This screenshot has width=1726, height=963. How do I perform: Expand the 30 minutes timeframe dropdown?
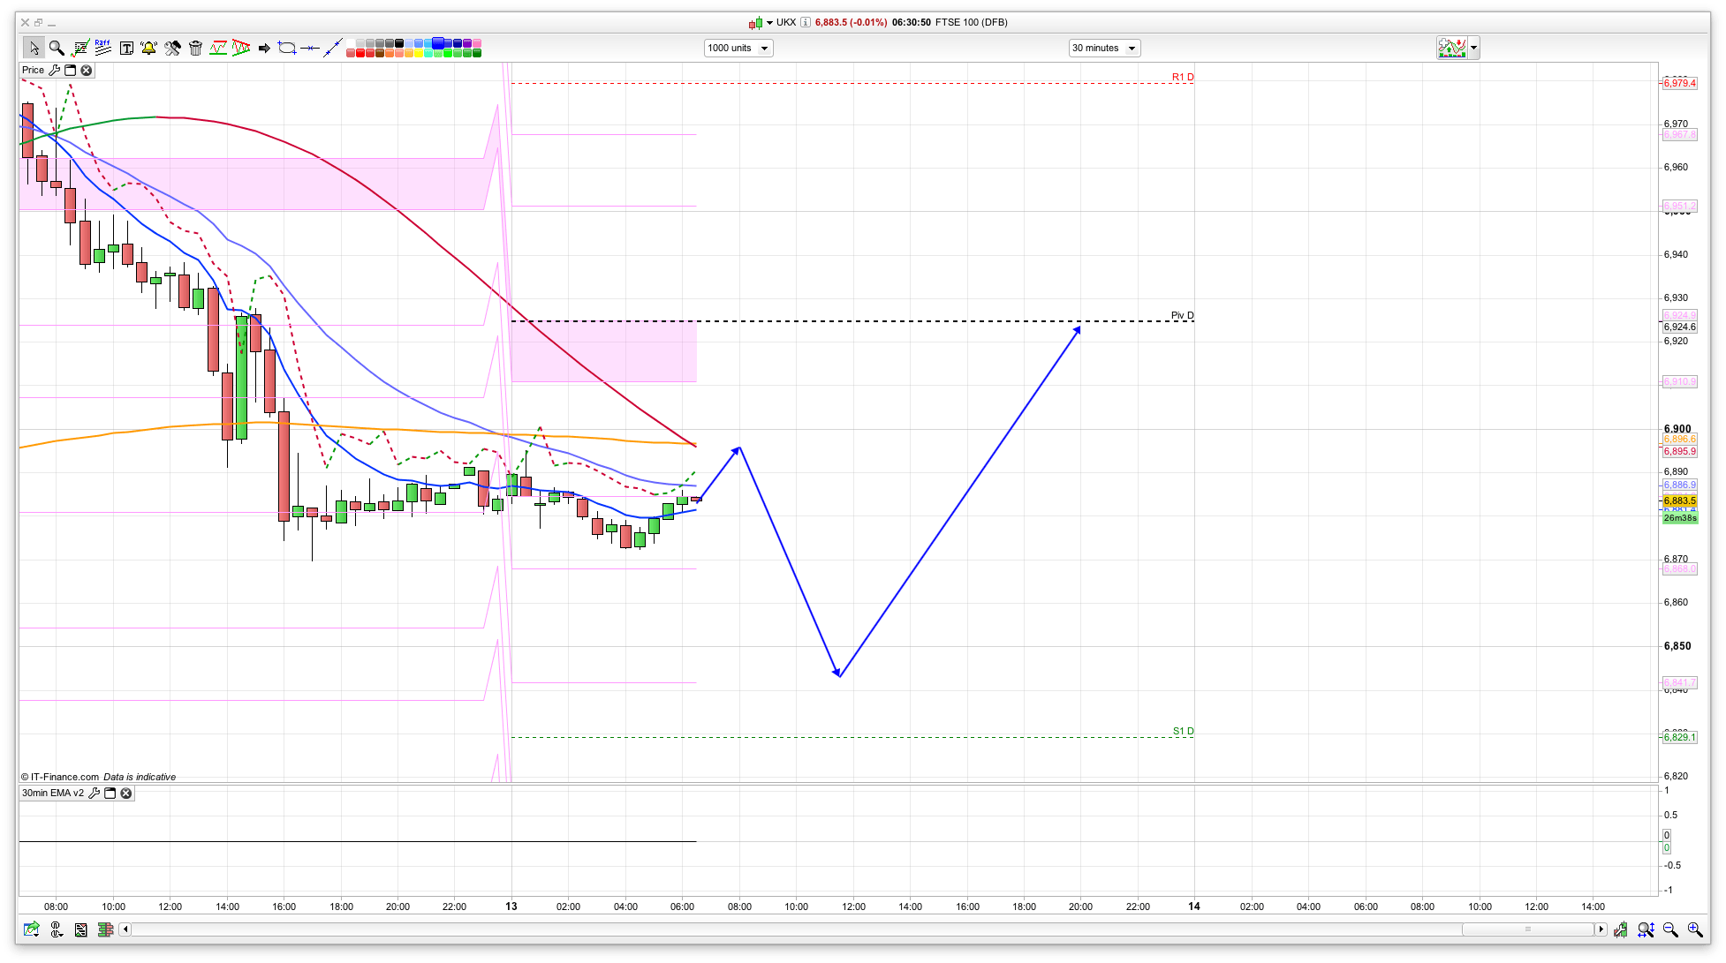1104,49
